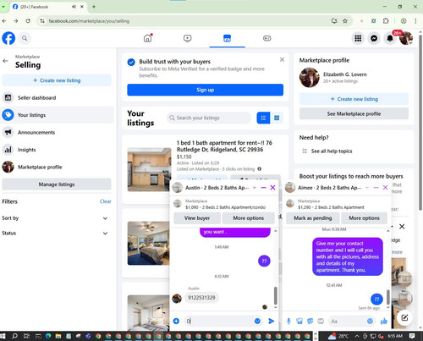Image resolution: width=423 pixels, height=341 pixels.
Task: Open the Video tab icon
Action: pyautogui.click(x=187, y=38)
